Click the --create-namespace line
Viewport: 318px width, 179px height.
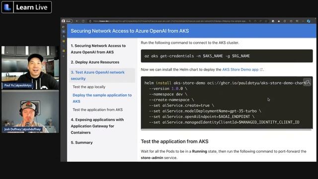(x=171, y=100)
